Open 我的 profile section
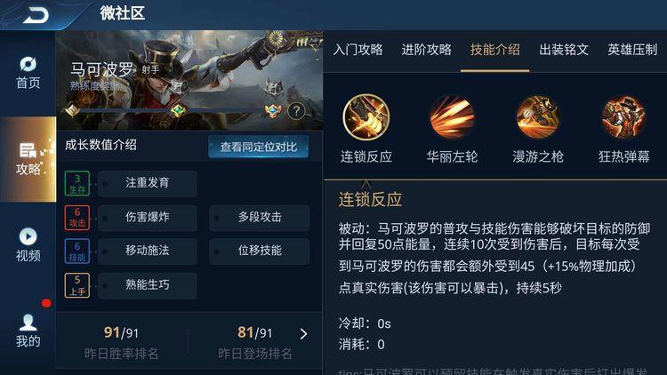667x375 pixels. 28,331
